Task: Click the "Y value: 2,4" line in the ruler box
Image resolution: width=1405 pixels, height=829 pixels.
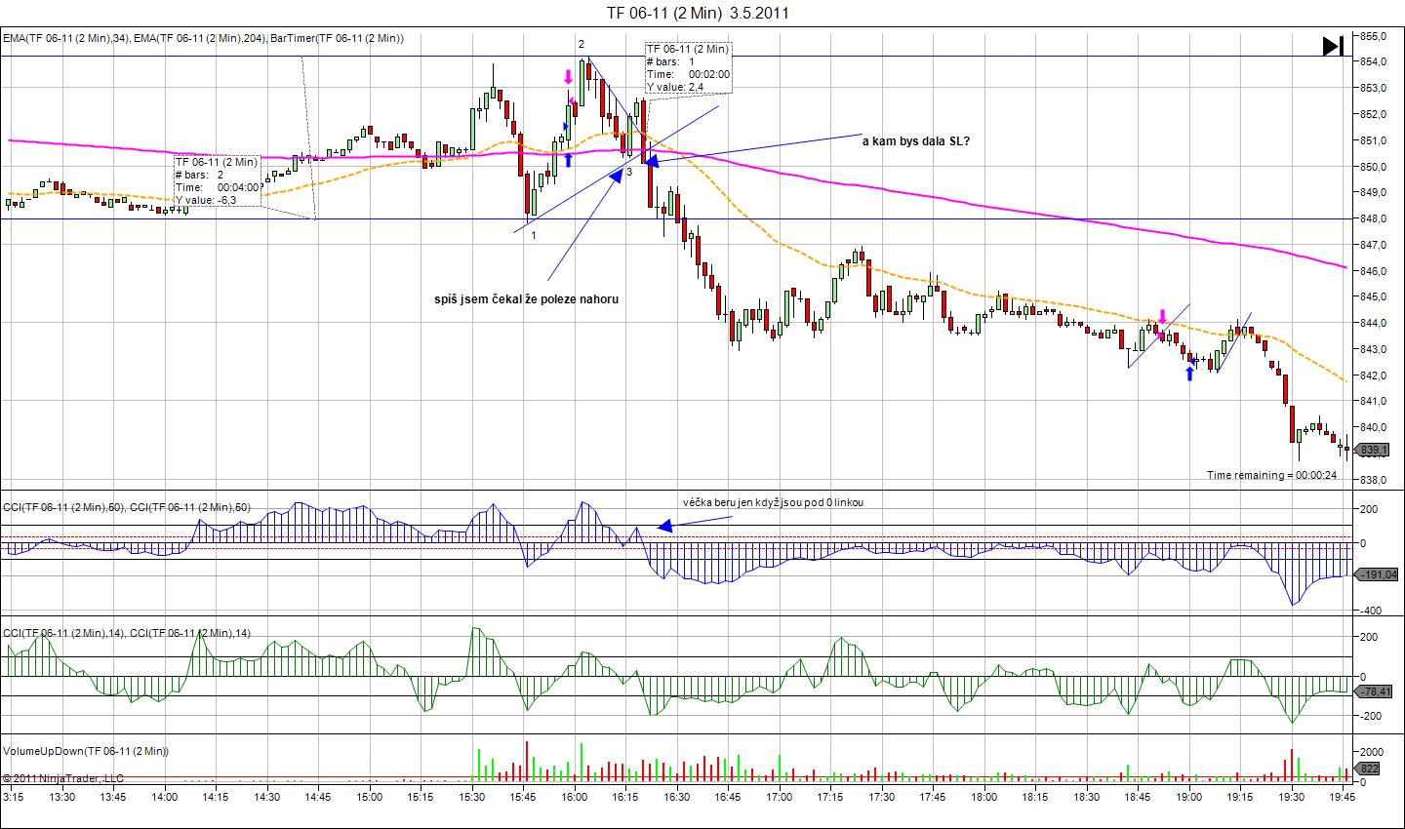Action: coord(675,87)
